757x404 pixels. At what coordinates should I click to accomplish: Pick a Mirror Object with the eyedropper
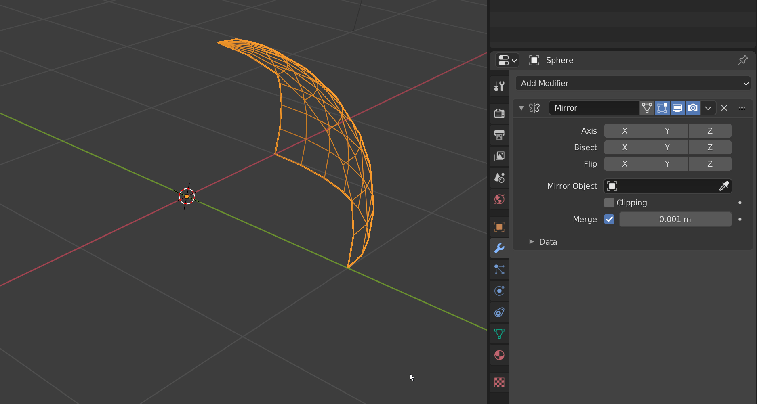point(723,186)
